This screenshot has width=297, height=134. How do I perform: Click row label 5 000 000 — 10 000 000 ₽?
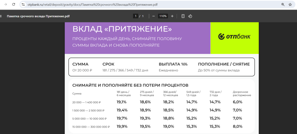point(89,119)
